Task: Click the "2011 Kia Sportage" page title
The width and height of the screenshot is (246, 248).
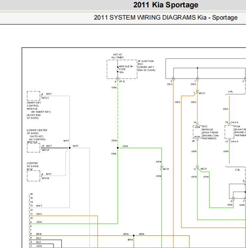Action: 165,5
